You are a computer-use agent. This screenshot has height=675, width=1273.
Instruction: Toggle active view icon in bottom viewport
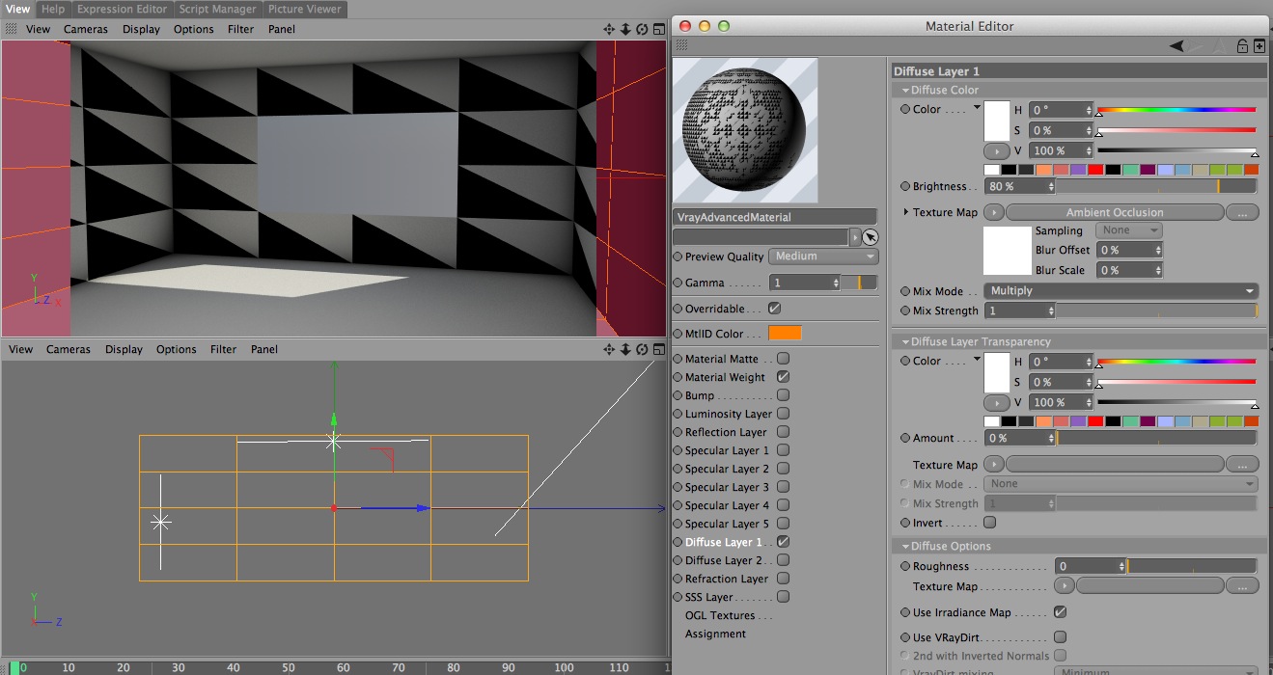(x=658, y=349)
